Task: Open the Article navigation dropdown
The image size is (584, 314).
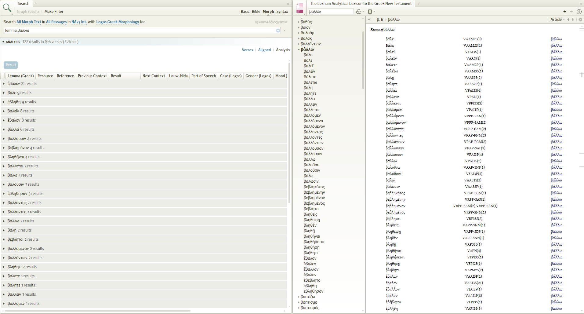Action: (557, 20)
